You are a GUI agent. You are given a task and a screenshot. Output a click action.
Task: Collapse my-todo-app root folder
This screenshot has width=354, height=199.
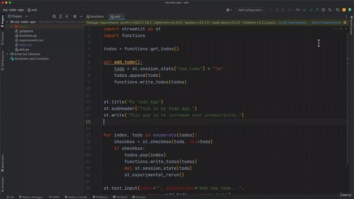click(7, 22)
